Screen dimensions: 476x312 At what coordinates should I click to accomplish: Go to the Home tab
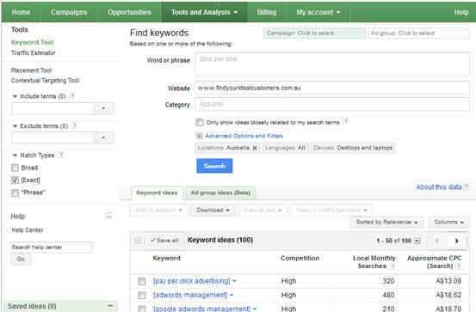pyautogui.click(x=21, y=12)
